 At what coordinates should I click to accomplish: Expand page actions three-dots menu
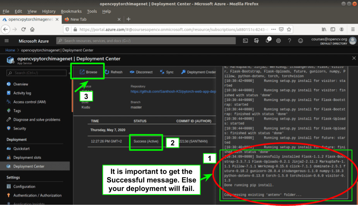click(273, 29)
